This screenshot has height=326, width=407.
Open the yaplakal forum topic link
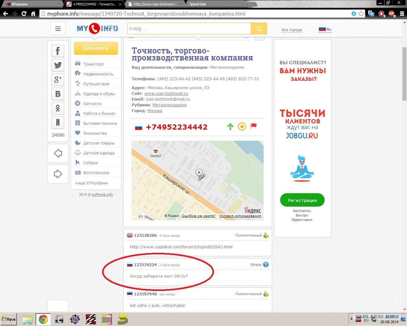click(181, 247)
